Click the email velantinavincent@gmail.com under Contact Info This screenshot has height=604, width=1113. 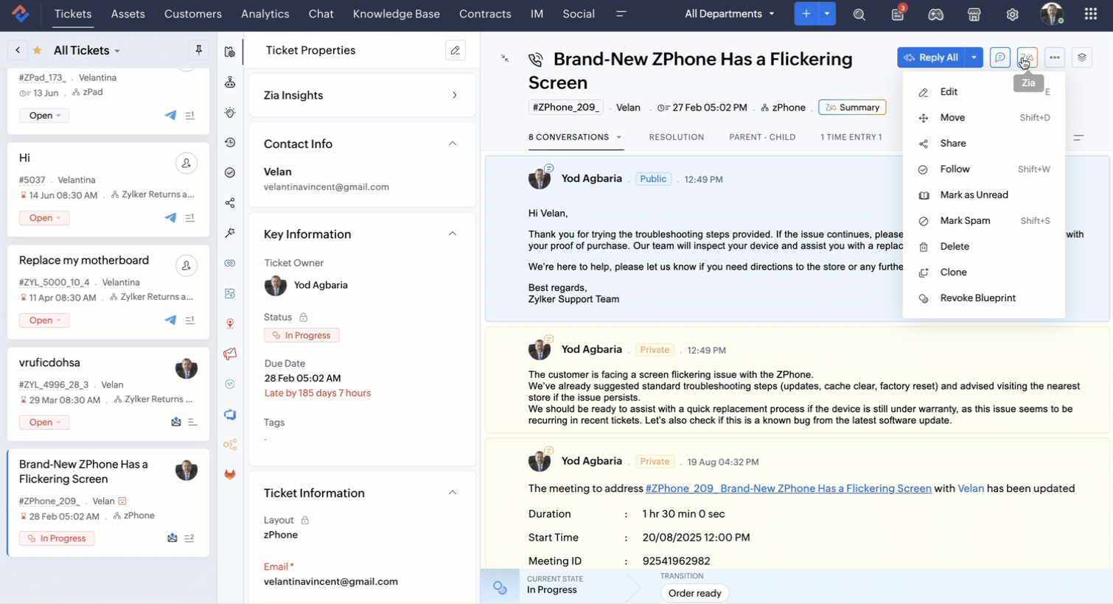327,187
